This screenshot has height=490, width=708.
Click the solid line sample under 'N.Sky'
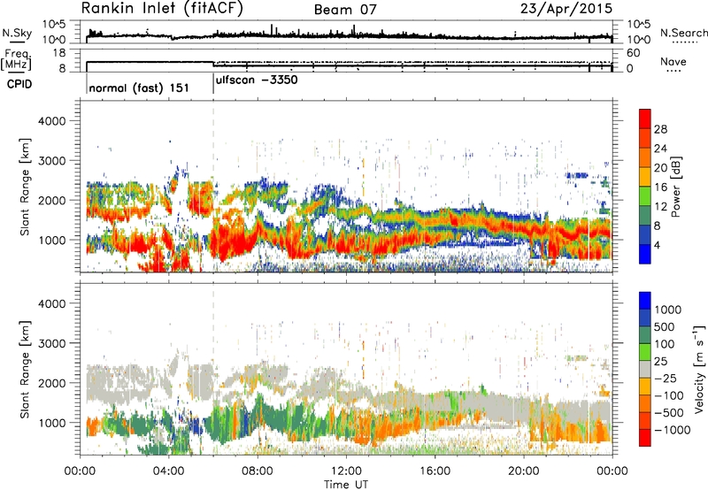17,42
